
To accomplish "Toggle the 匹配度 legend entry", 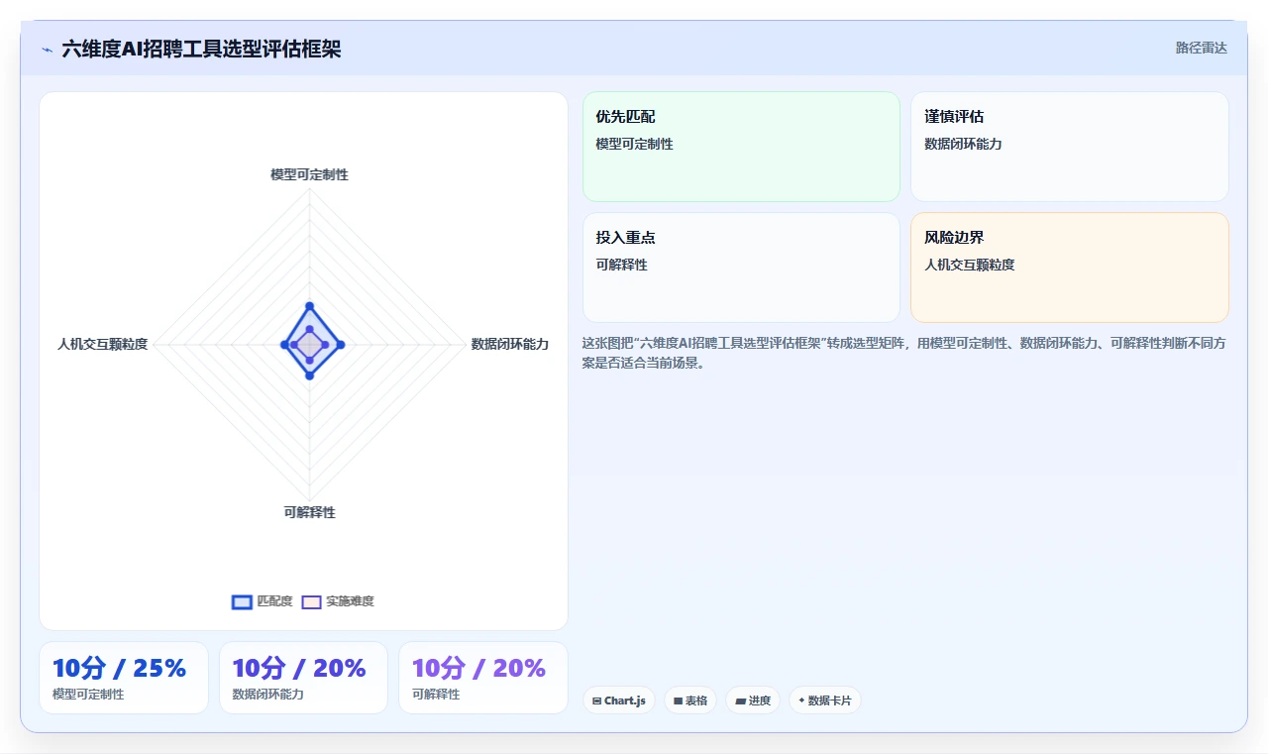I will pos(263,601).
